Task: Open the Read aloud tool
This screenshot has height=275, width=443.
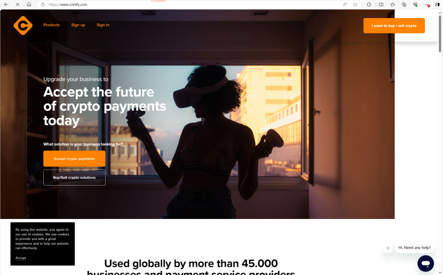Action: click(345, 5)
